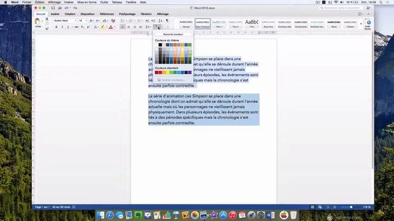Click the format painter brush icon
394x221 pixels.
click(47, 29)
